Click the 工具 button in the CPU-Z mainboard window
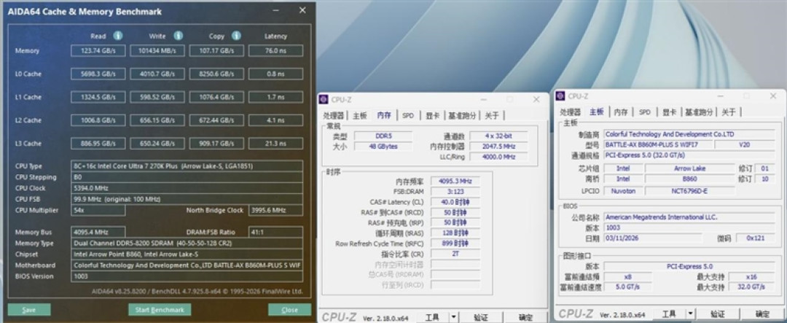 click(x=670, y=314)
